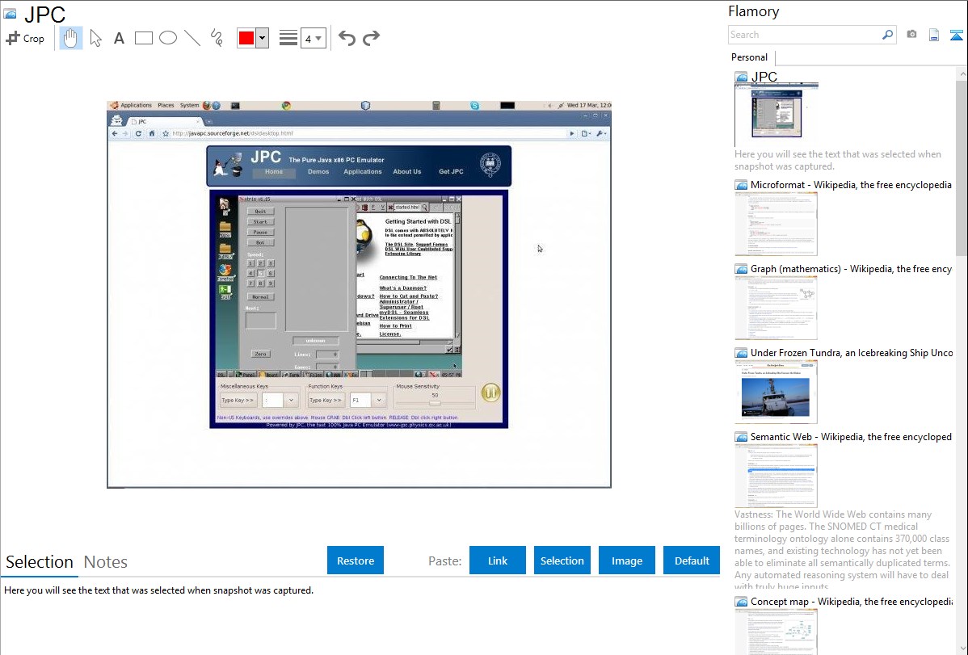Select the Crop tool

tap(25, 38)
